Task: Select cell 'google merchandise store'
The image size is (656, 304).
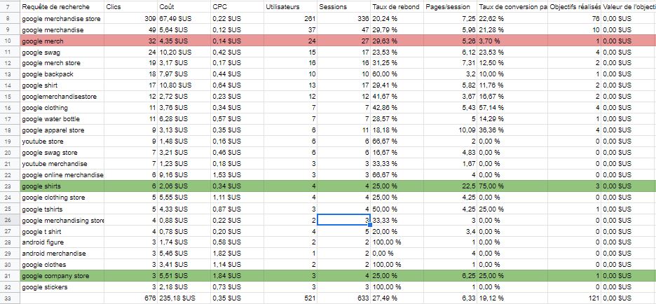Action: point(62,19)
